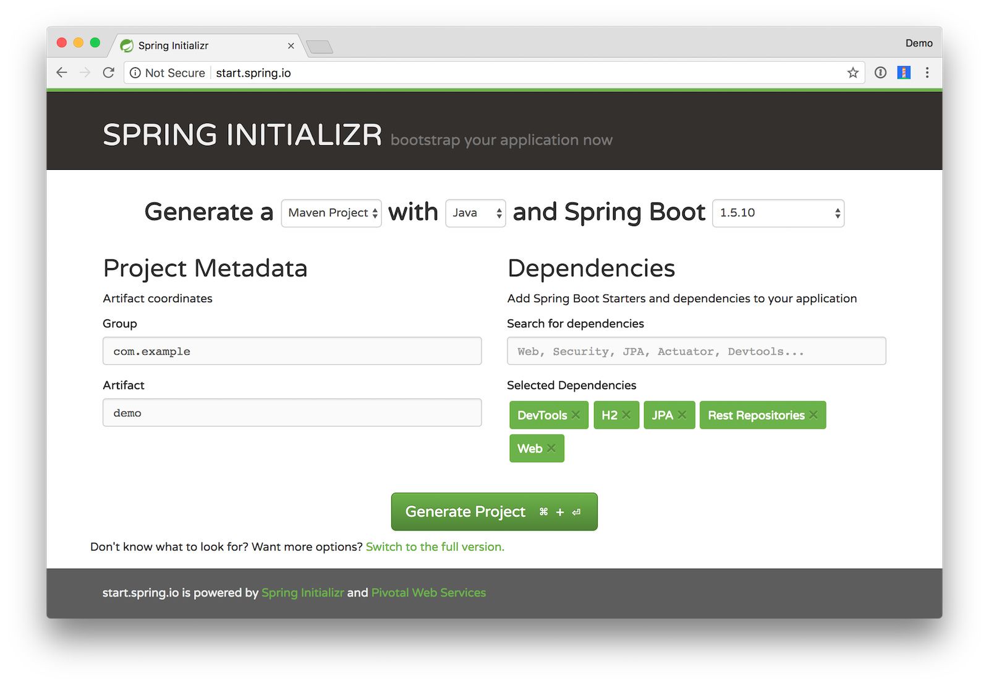Click the browser back arrow
Screen dimensions: 989x685
coord(62,73)
